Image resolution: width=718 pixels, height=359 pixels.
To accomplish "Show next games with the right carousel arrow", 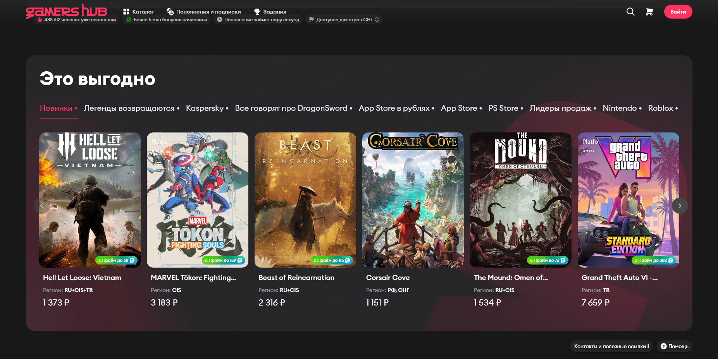I will pyautogui.click(x=680, y=206).
